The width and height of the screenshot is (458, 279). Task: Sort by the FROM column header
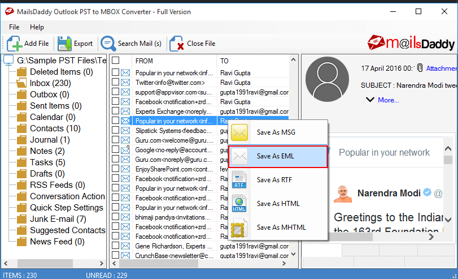pos(174,61)
